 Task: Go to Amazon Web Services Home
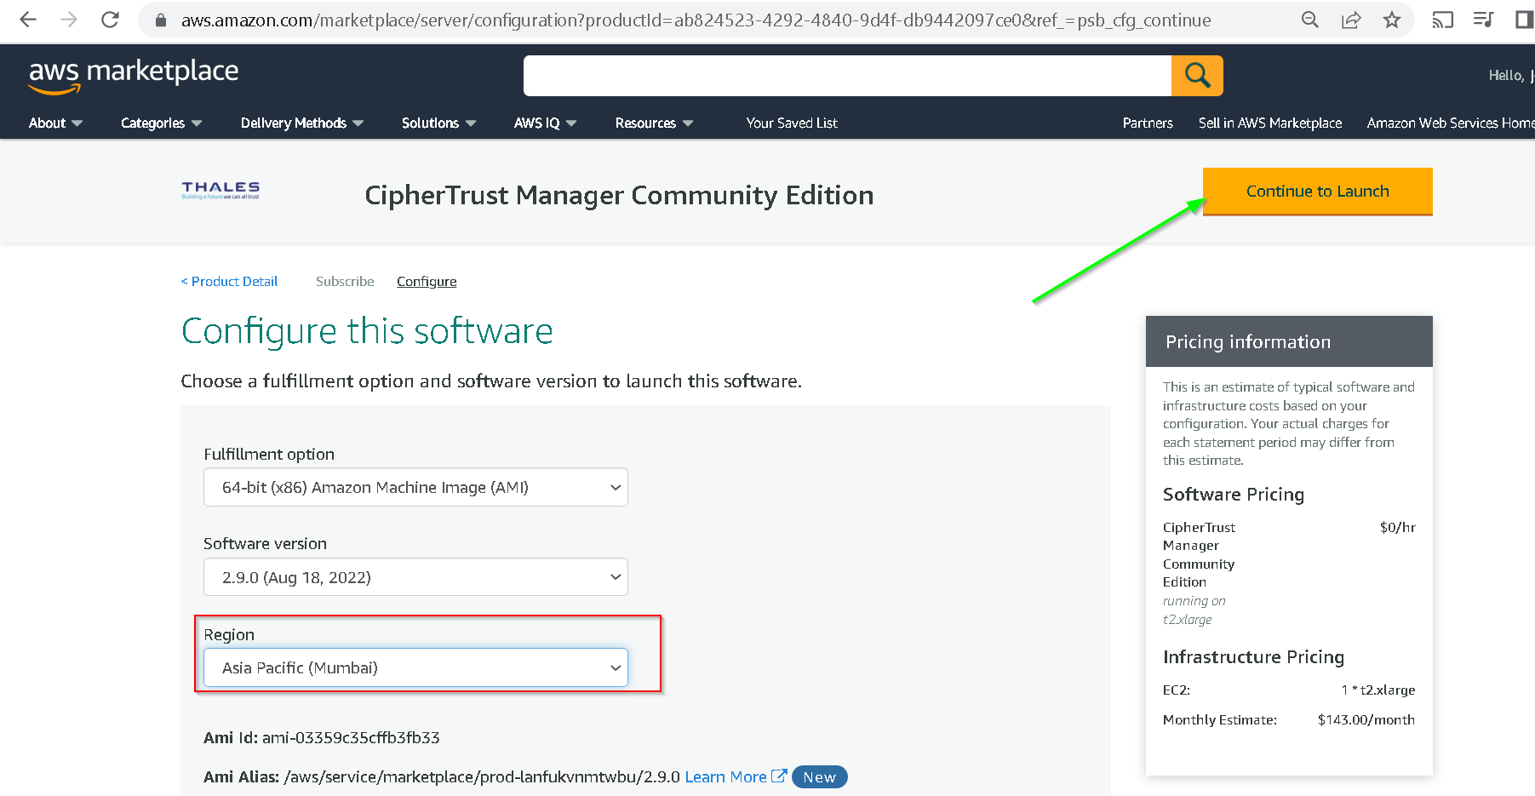point(1450,123)
